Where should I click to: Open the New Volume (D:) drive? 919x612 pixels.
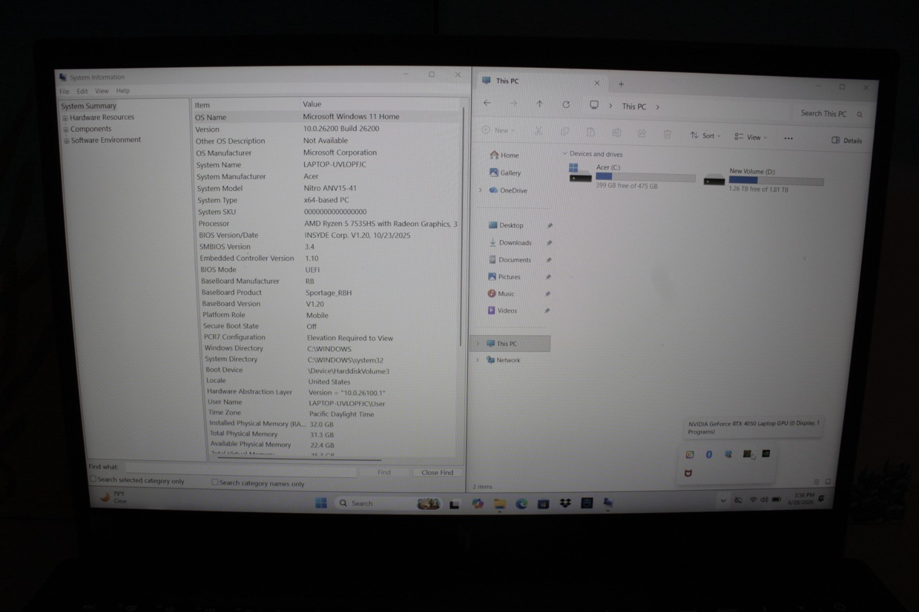pyautogui.click(x=764, y=180)
